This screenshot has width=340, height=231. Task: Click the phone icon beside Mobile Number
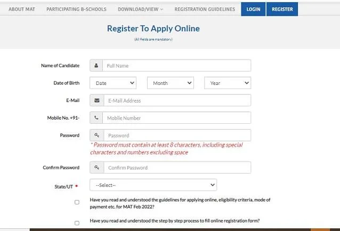click(x=96, y=118)
